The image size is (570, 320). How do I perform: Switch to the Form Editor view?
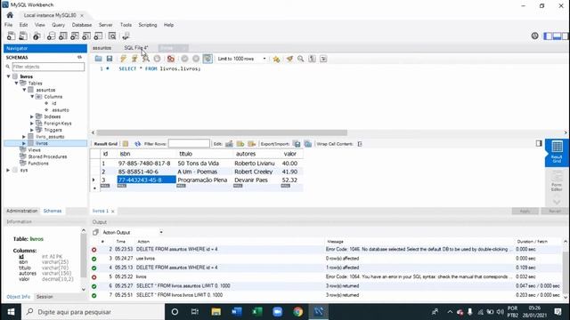557,180
